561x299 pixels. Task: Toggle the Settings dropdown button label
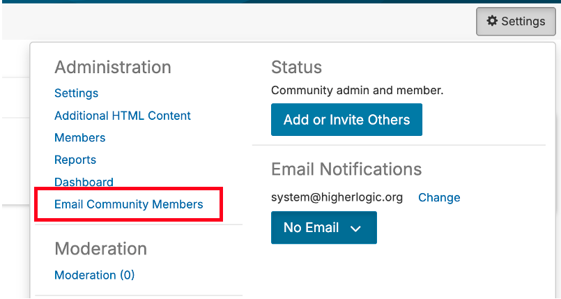pyautogui.click(x=523, y=21)
